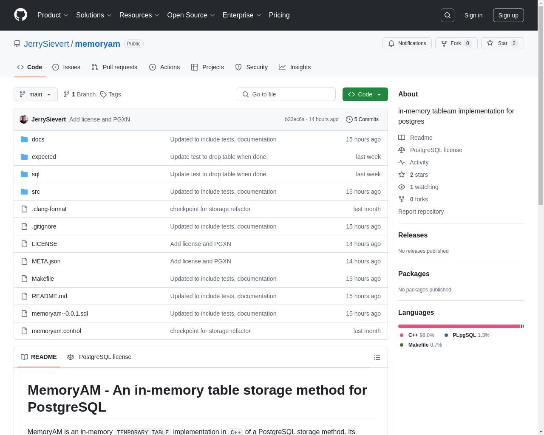This screenshot has height=435, width=544.
Task: Click 'Update test to drop table' message for expected
Action: (219, 157)
